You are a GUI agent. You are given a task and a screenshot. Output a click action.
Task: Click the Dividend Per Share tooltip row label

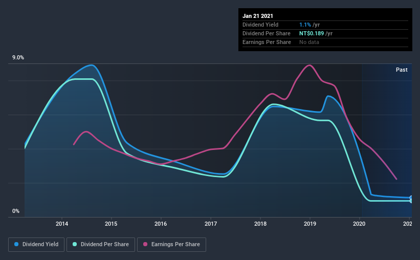(266, 33)
